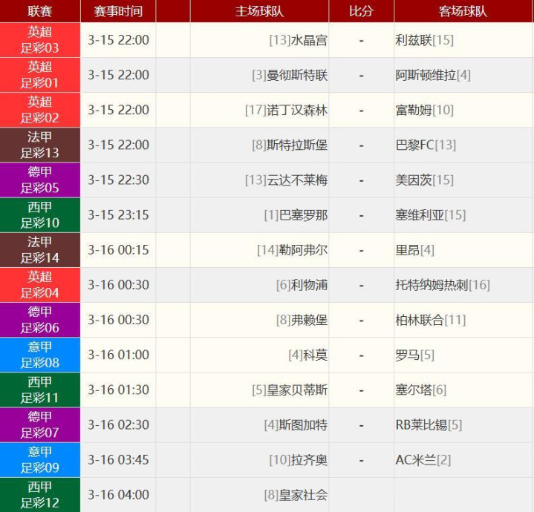Open away team 富勒姆[10]

(x=424, y=110)
